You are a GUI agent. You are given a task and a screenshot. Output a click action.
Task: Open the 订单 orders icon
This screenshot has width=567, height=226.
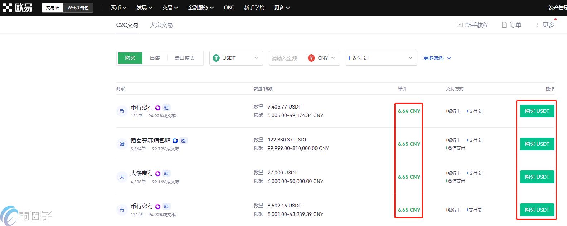504,25
